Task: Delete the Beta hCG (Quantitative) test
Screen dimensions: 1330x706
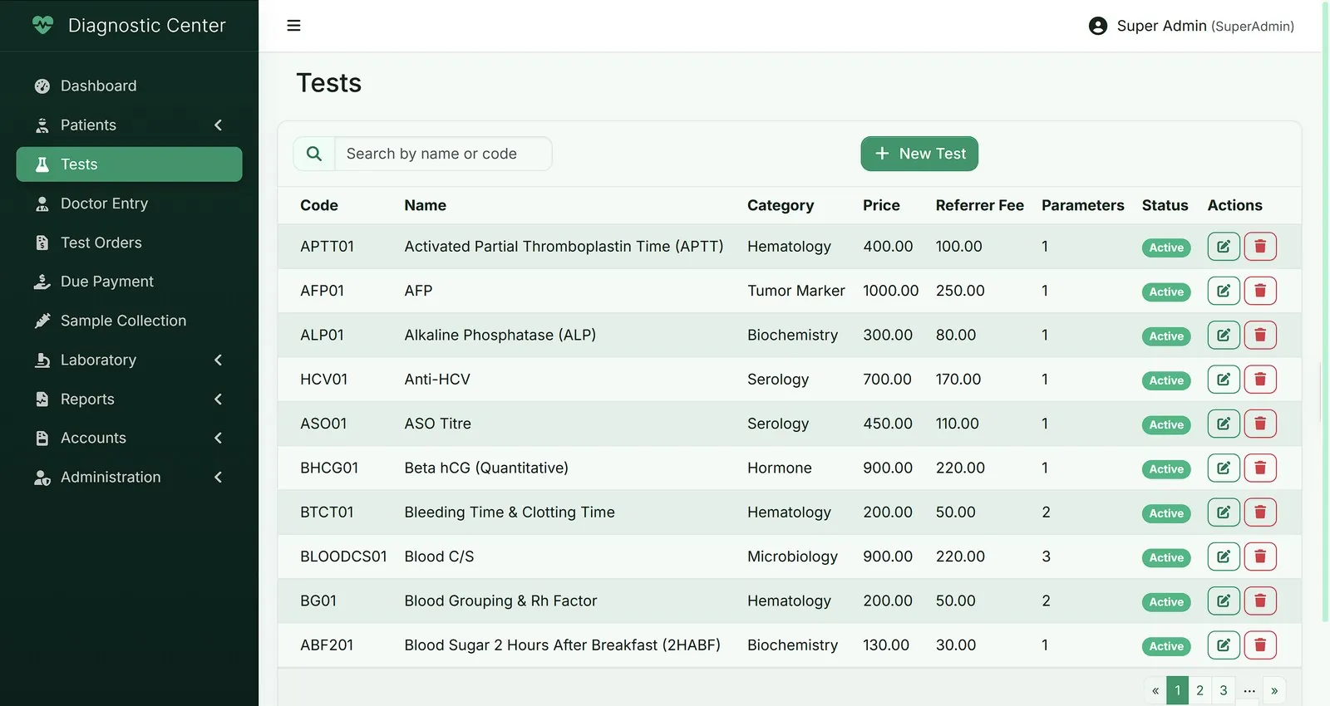Action: coord(1260,468)
